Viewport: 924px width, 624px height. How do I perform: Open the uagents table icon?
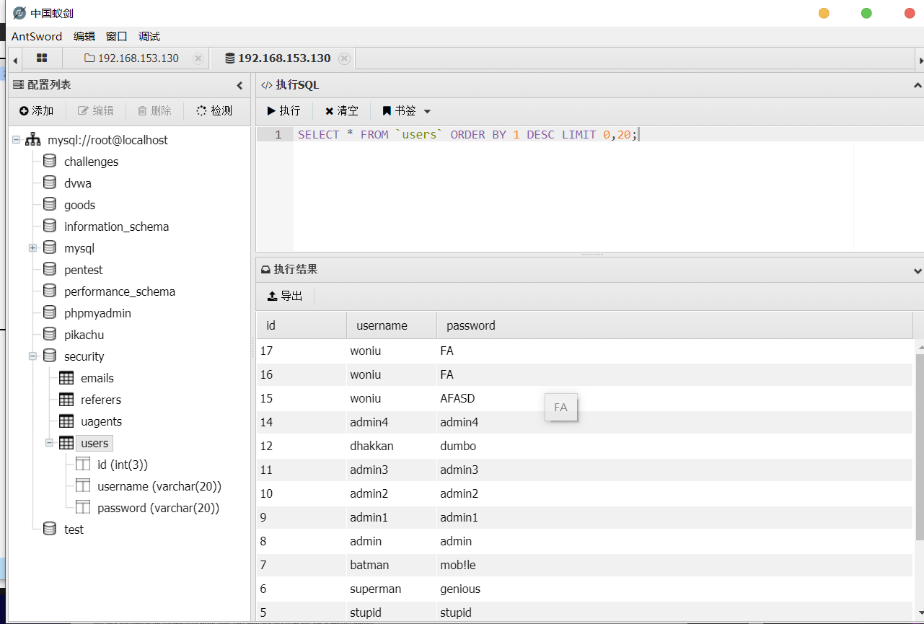pyautogui.click(x=66, y=421)
